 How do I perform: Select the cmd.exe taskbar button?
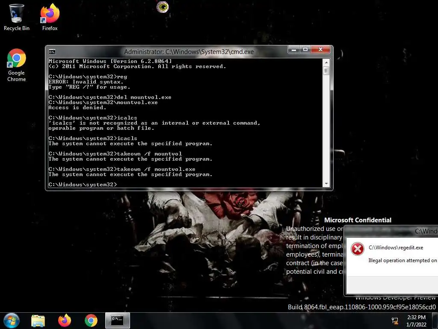(x=118, y=320)
